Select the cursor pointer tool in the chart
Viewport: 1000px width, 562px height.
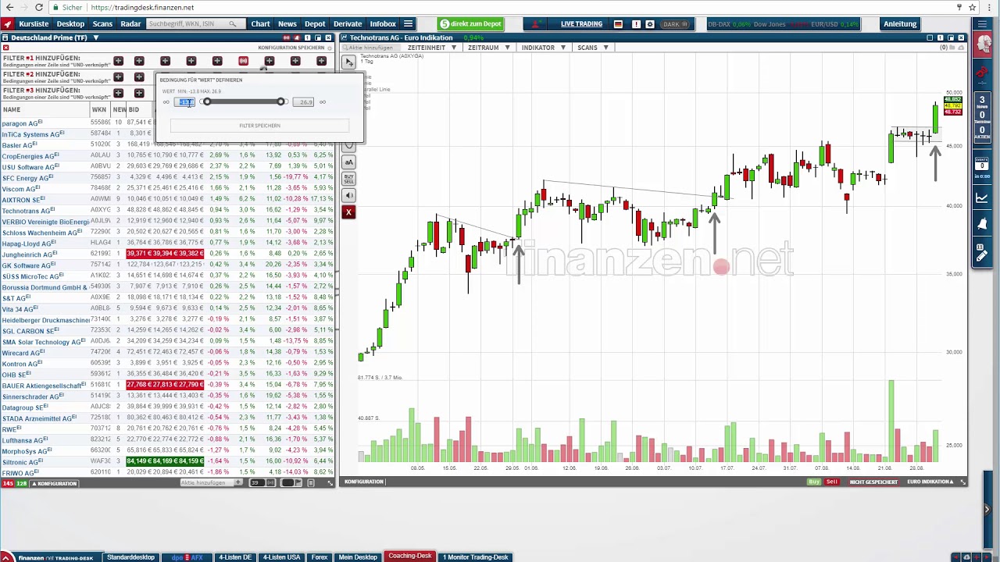(349, 62)
